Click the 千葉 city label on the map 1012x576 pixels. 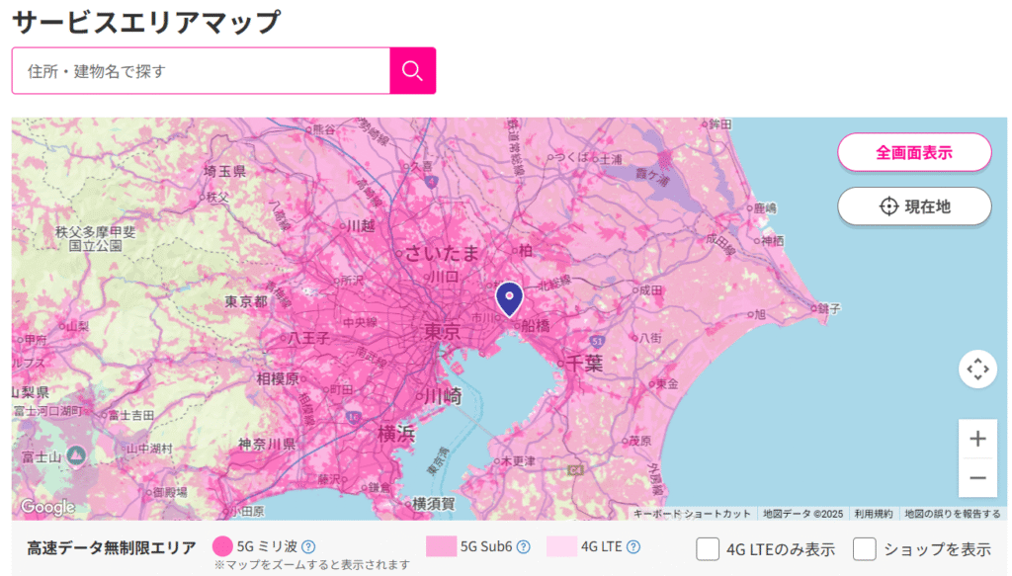[584, 364]
